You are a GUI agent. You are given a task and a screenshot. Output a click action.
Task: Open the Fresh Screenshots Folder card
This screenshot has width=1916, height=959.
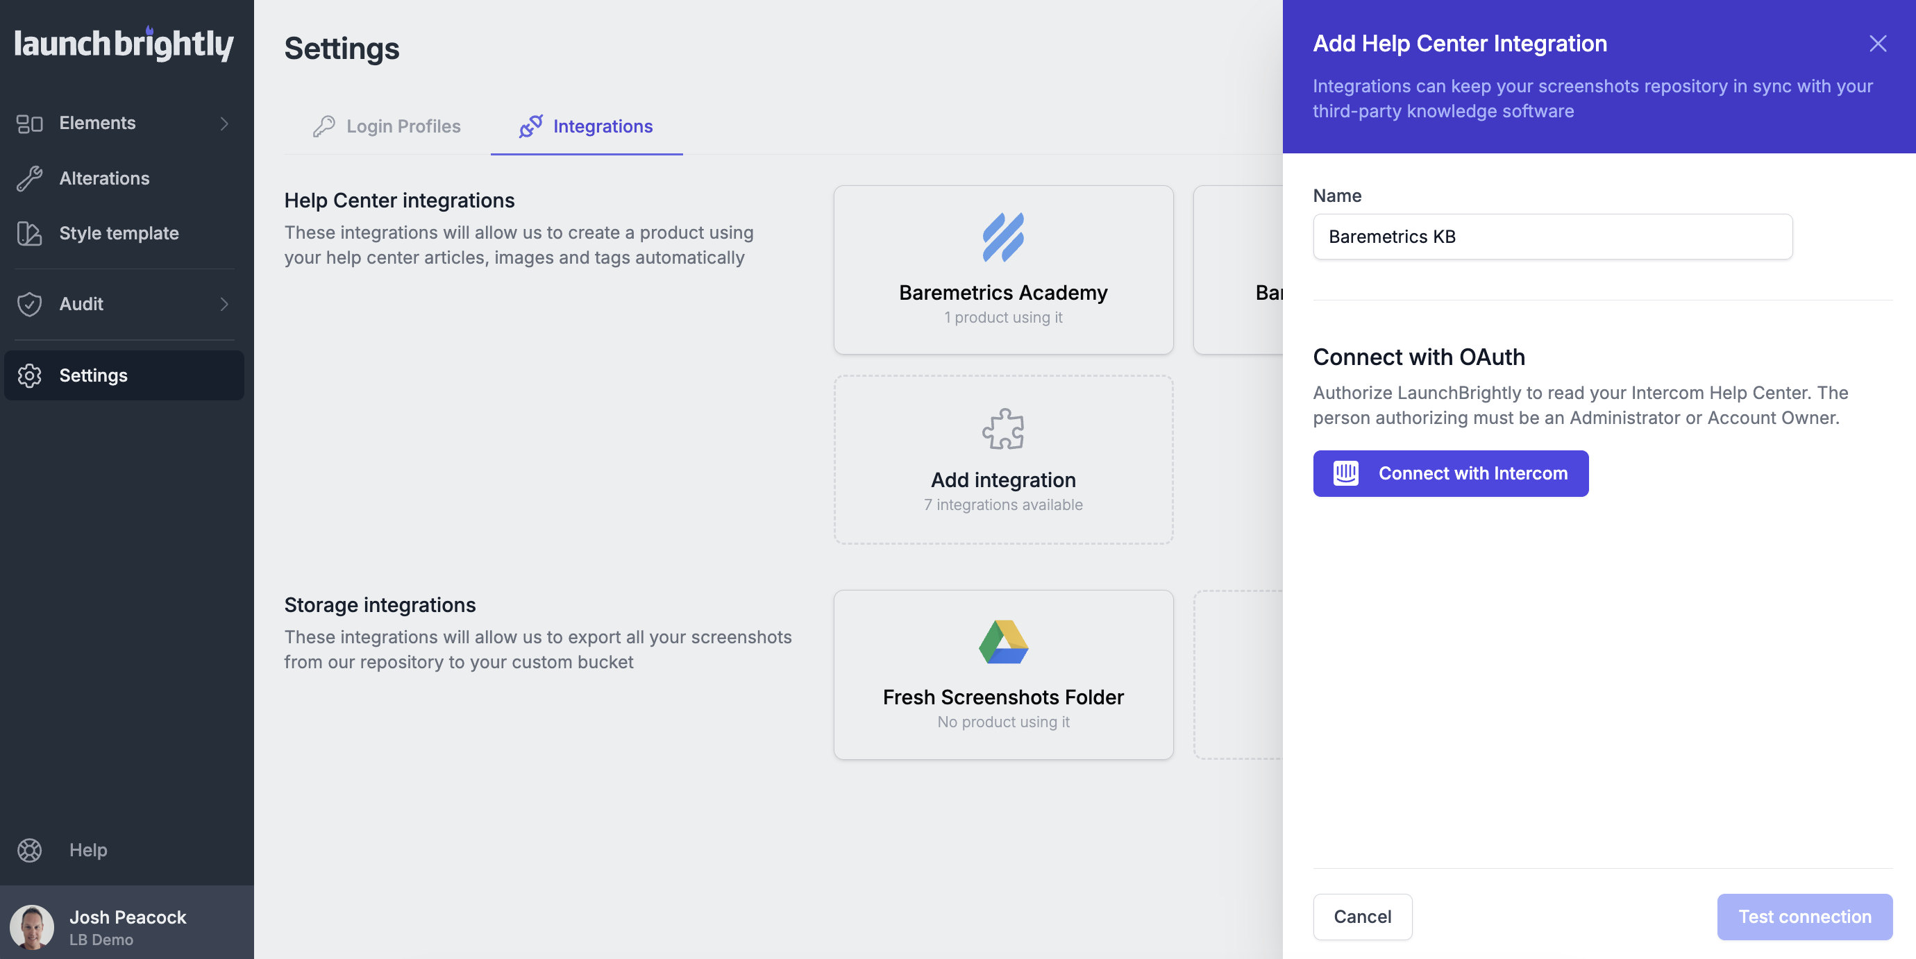tap(1002, 675)
